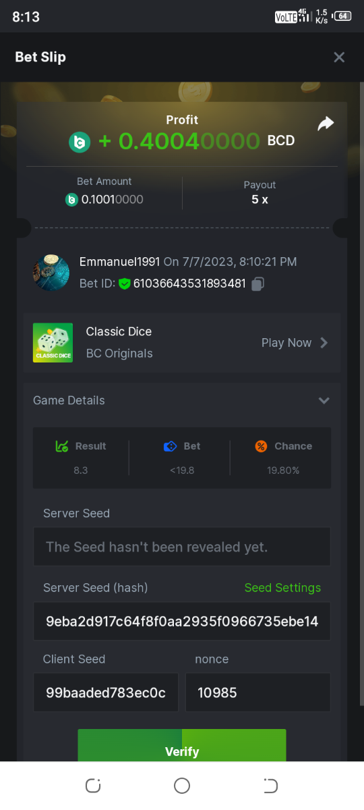Image resolution: width=364 pixels, height=810 pixels.
Task: Tap the Verify button
Action: tap(182, 746)
